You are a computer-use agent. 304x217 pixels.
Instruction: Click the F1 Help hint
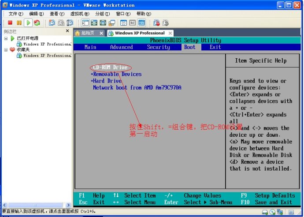point(92,195)
